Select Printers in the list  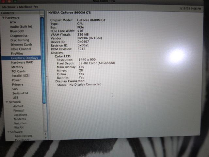tap(18, 84)
